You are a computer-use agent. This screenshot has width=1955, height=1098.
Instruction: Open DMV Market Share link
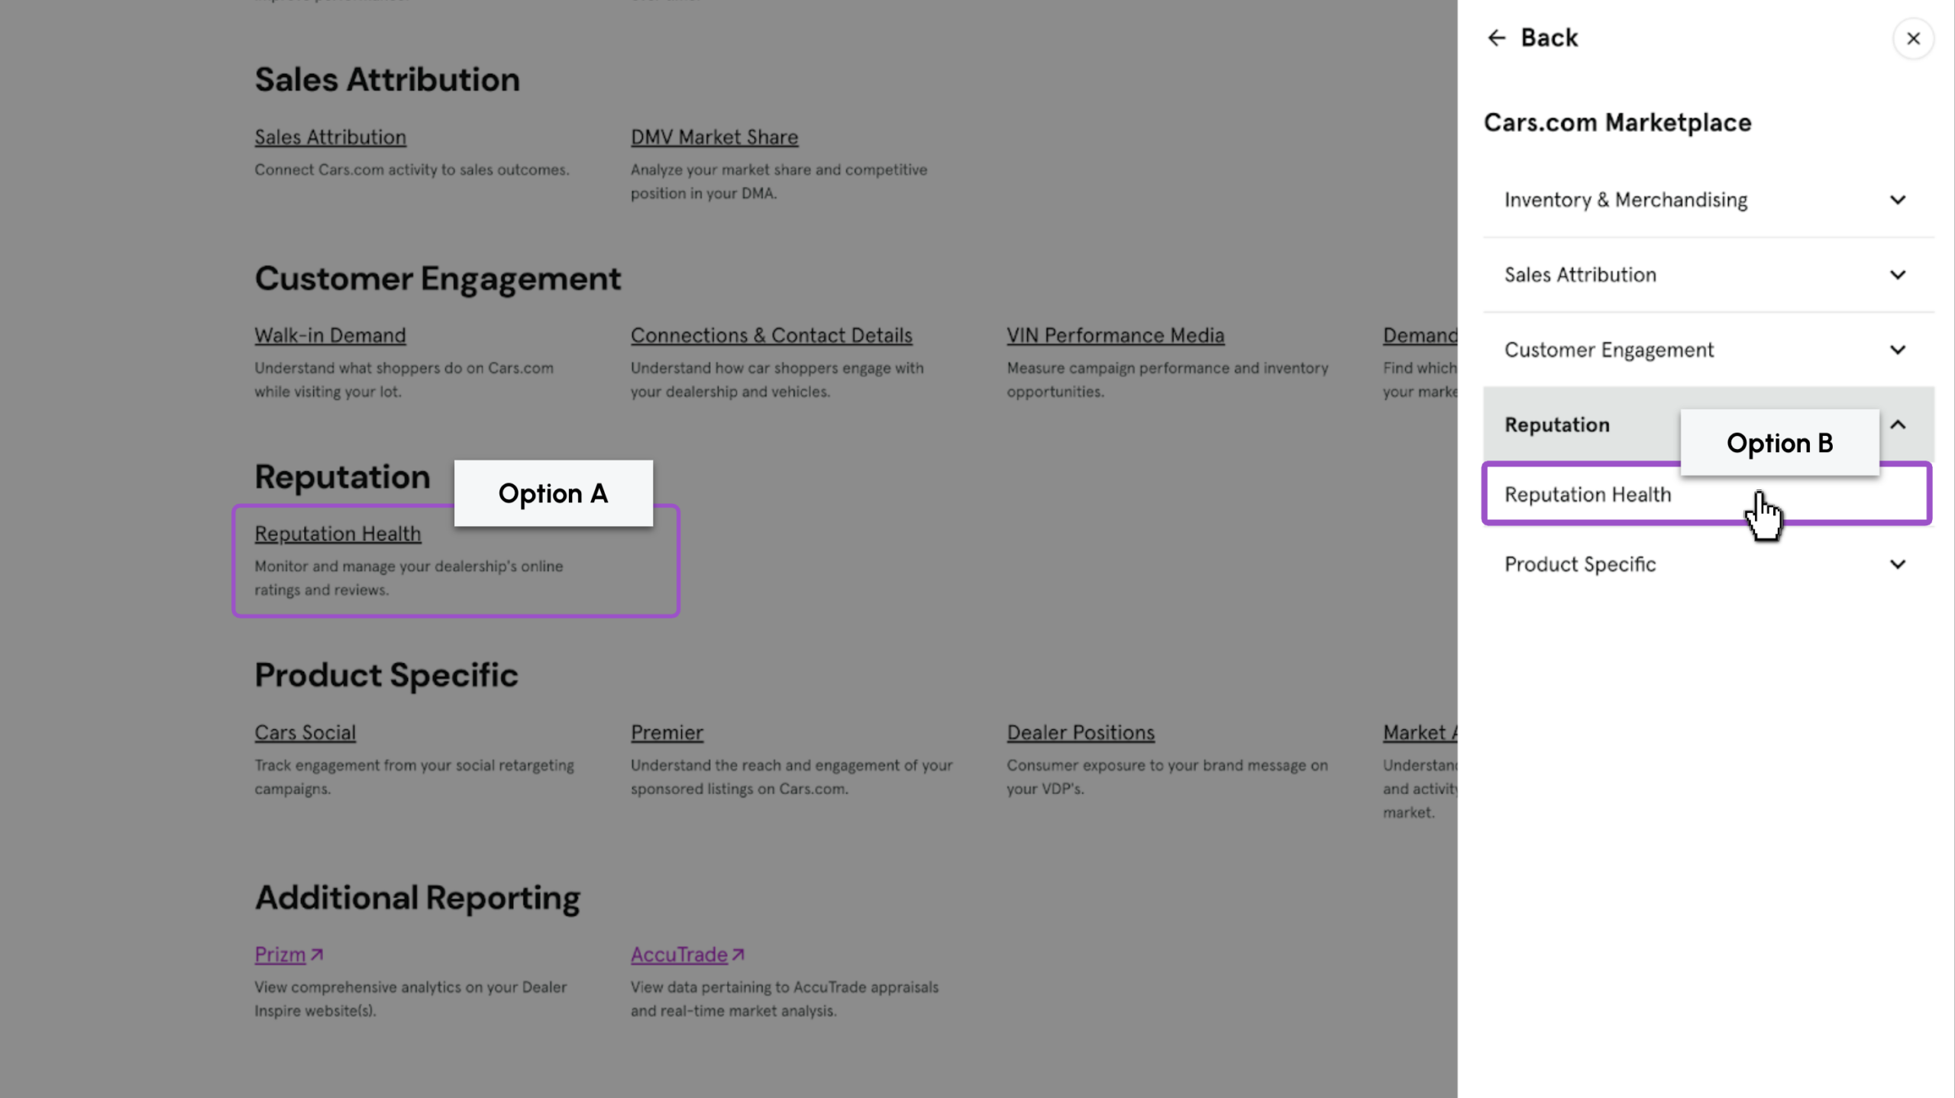pos(714,137)
